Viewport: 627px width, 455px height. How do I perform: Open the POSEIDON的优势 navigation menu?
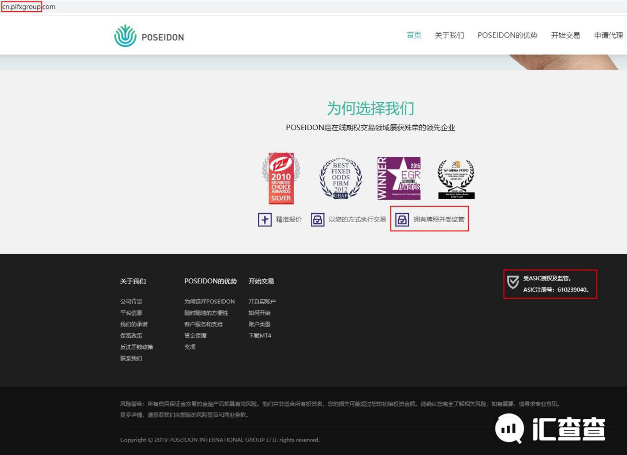[x=507, y=35]
